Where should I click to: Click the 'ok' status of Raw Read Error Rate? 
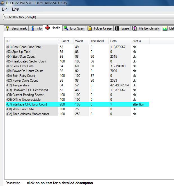click(134, 47)
